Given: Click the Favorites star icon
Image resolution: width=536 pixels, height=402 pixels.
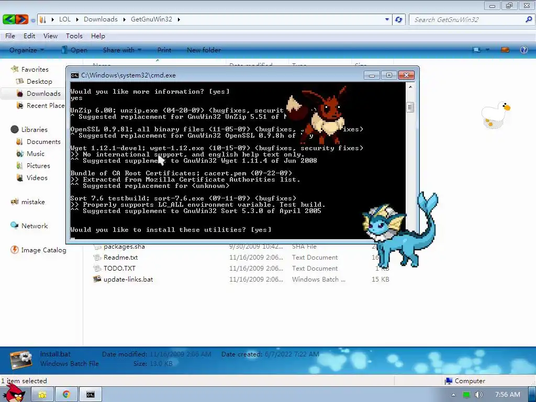Looking at the screenshot, I should pyautogui.click(x=15, y=69).
